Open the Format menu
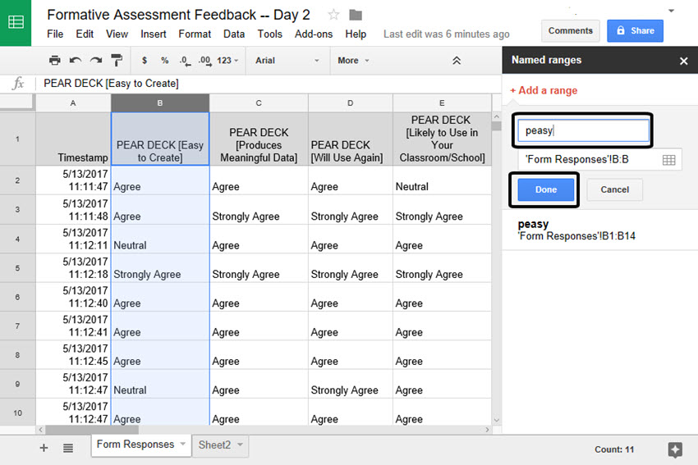Screen dimensions: 698x465 195,34
